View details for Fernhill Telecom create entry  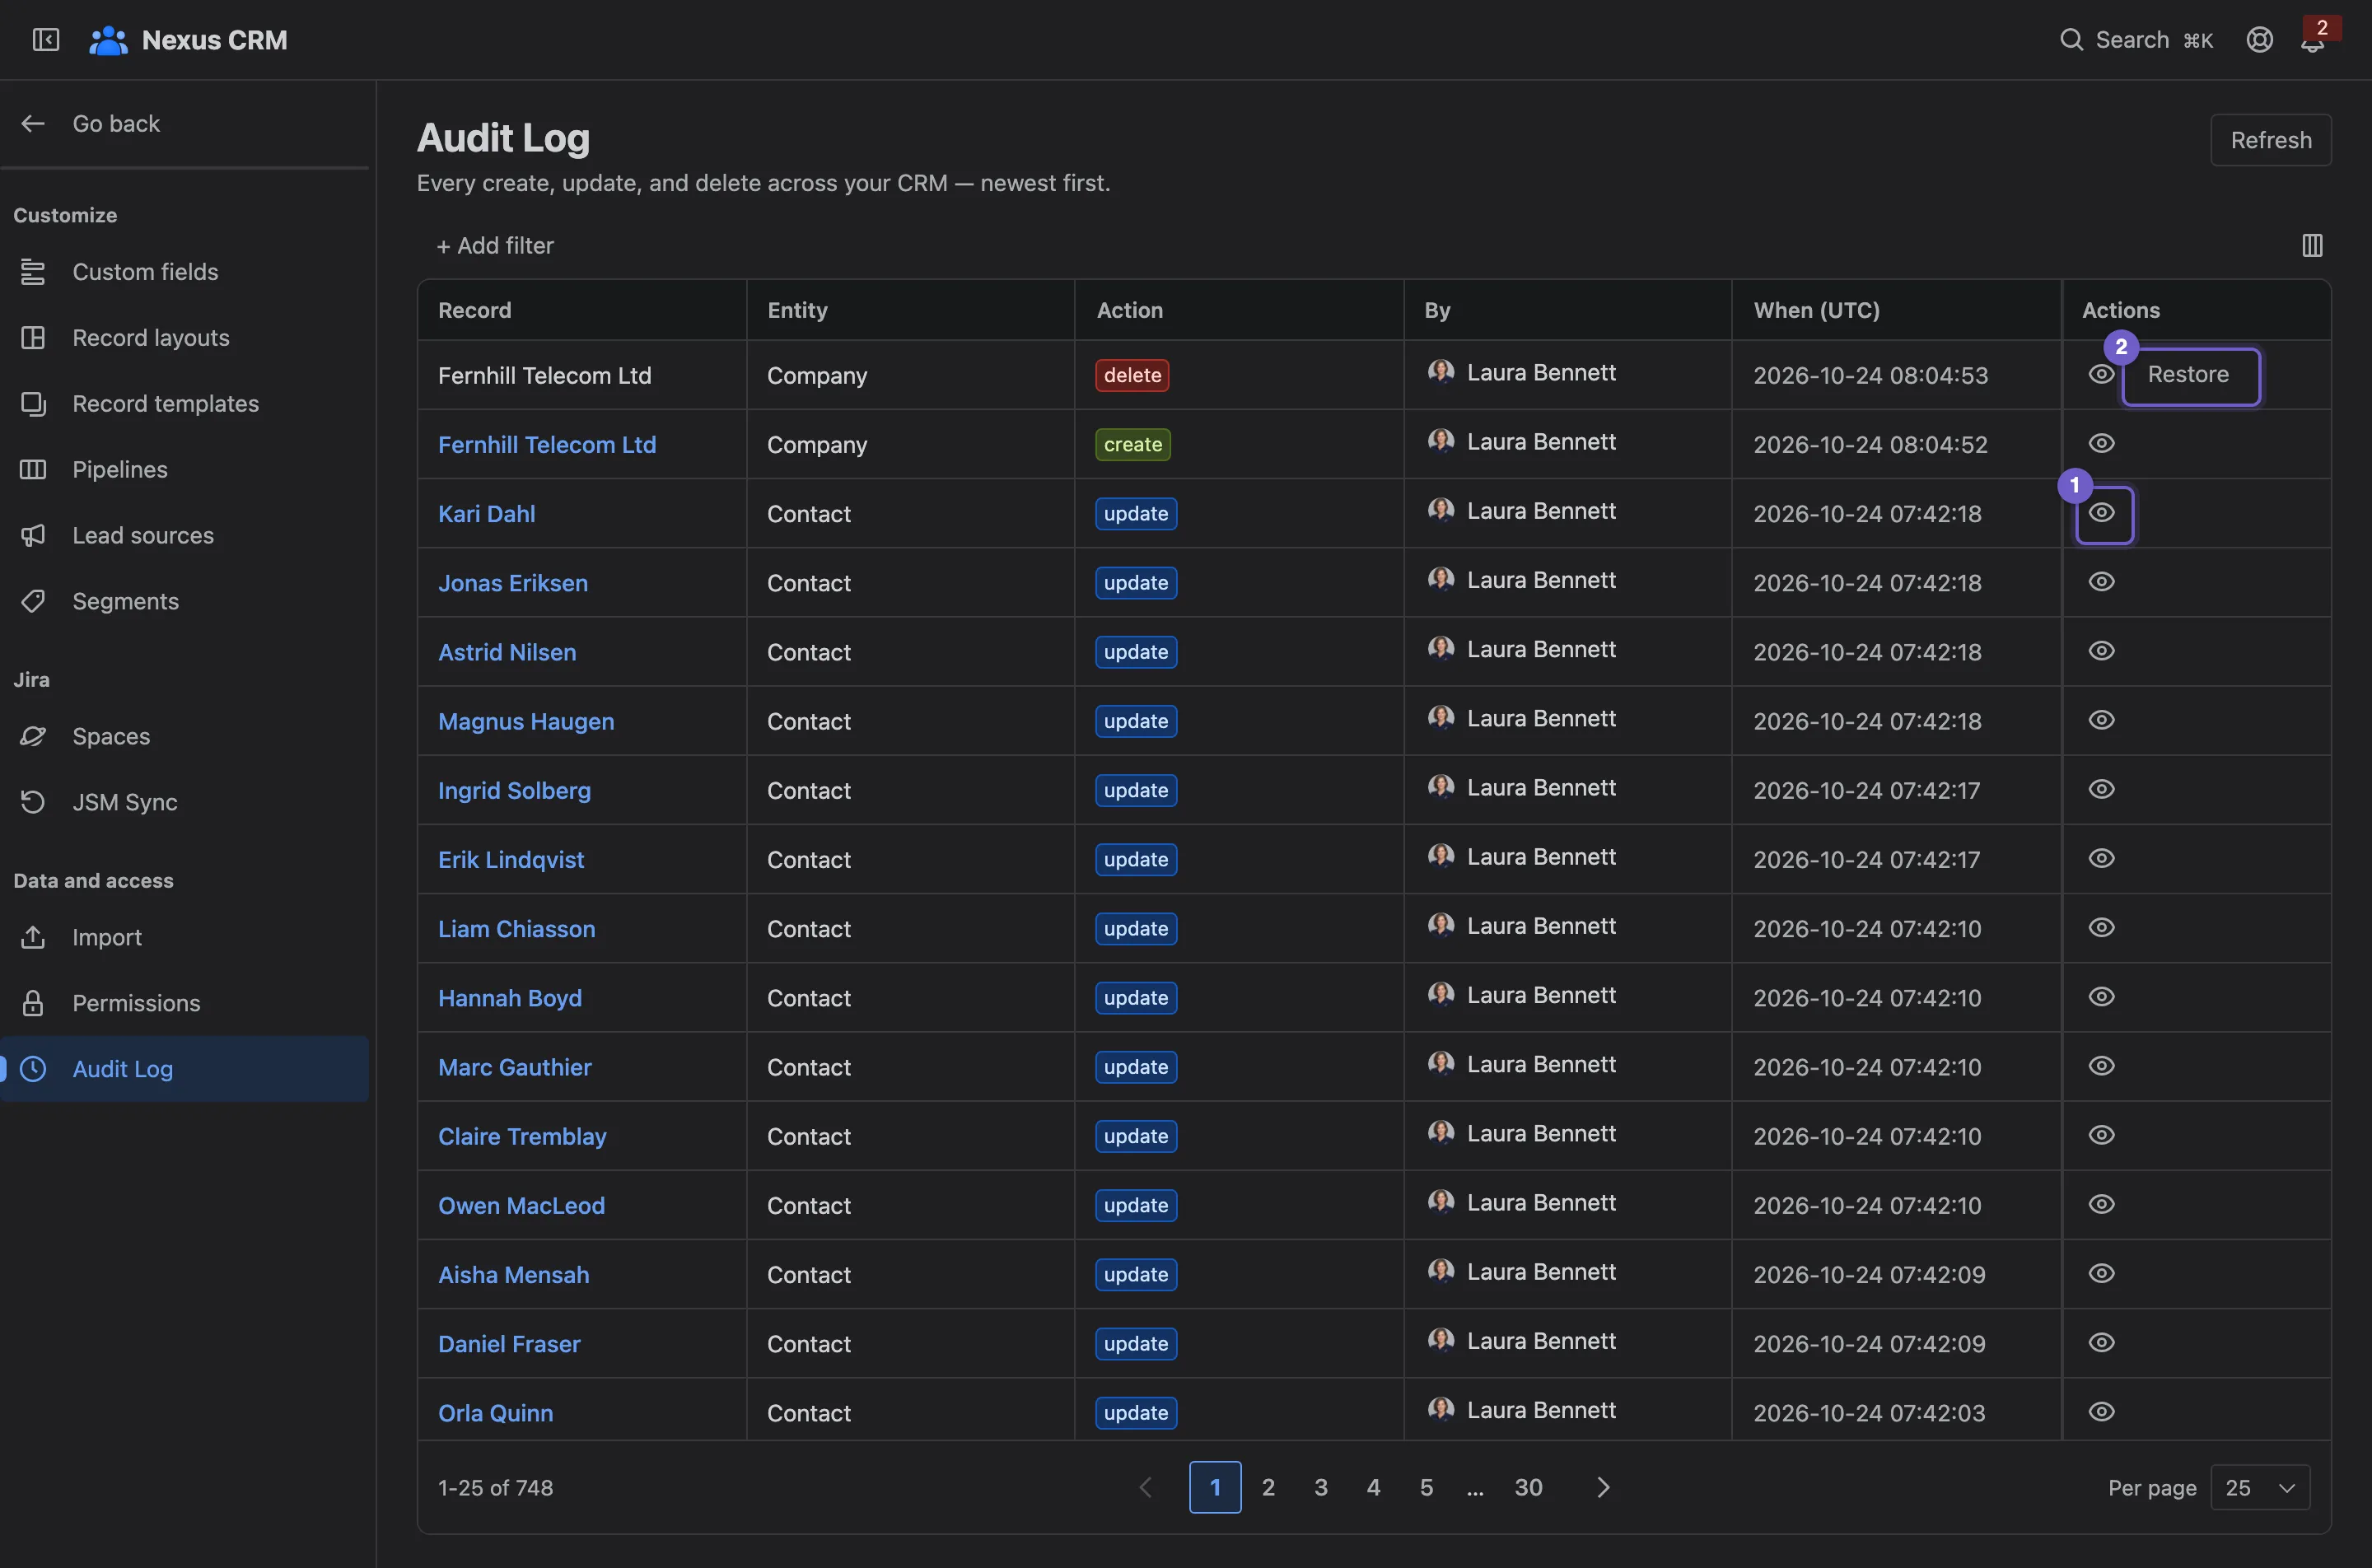2101,443
